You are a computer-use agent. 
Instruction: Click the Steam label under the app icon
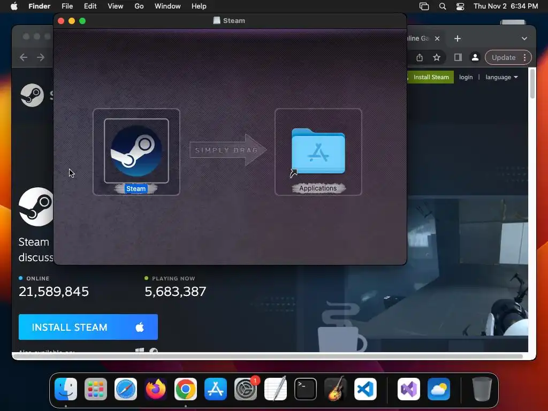pyautogui.click(x=136, y=189)
